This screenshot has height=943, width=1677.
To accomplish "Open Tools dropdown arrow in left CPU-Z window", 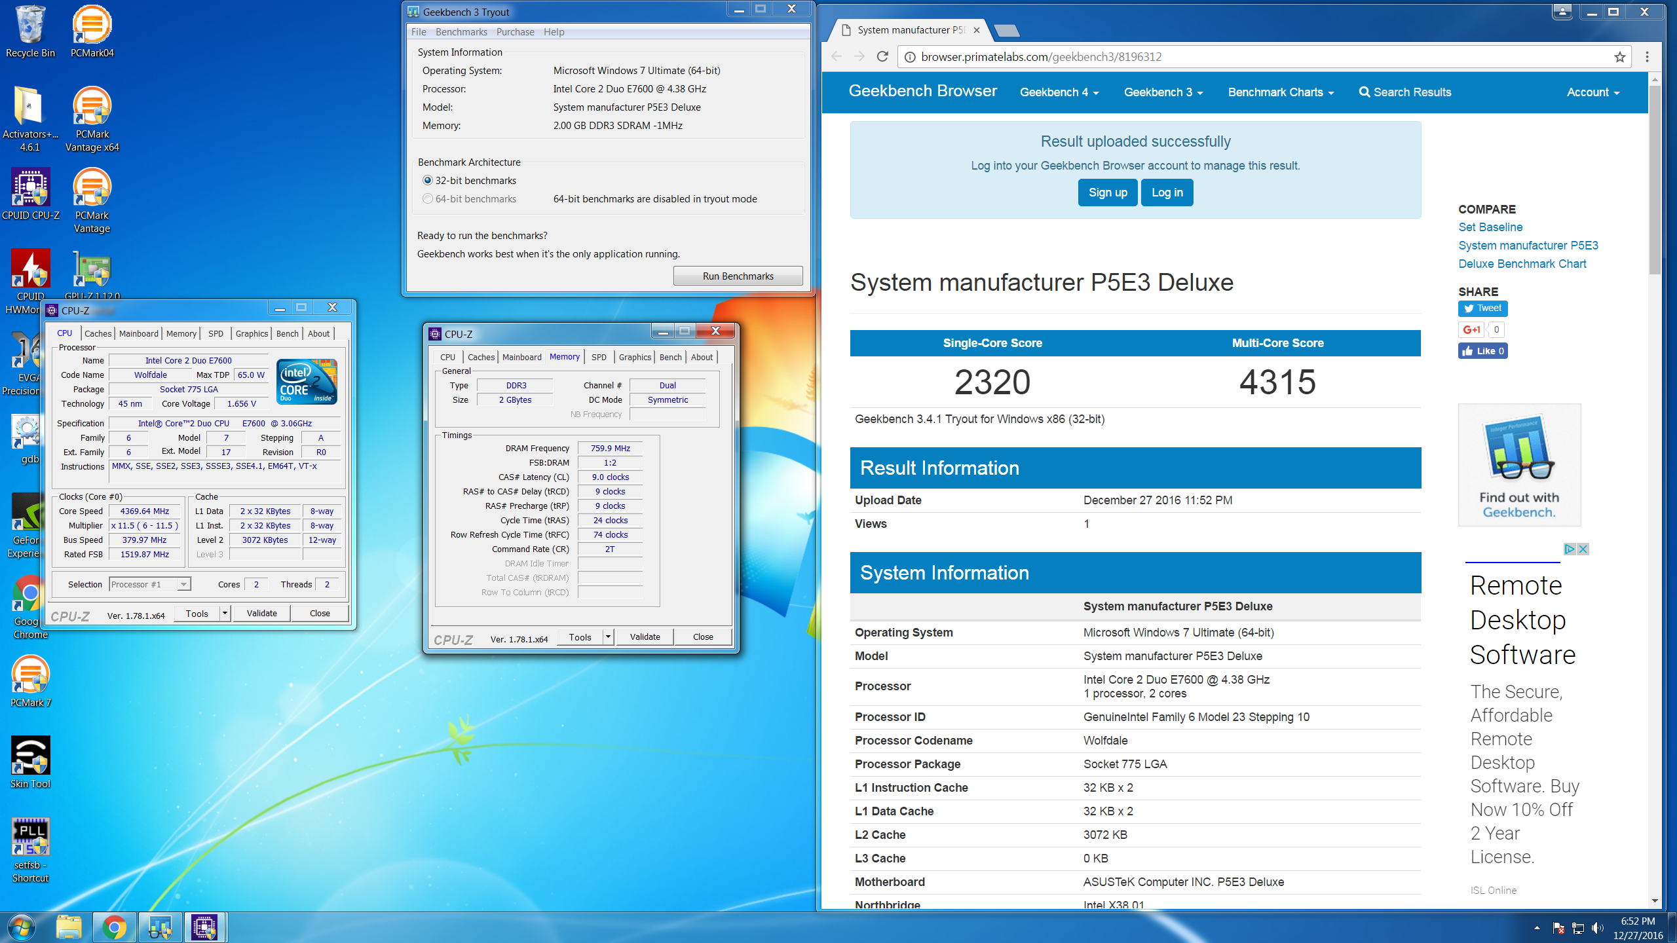I will pyautogui.click(x=225, y=614).
